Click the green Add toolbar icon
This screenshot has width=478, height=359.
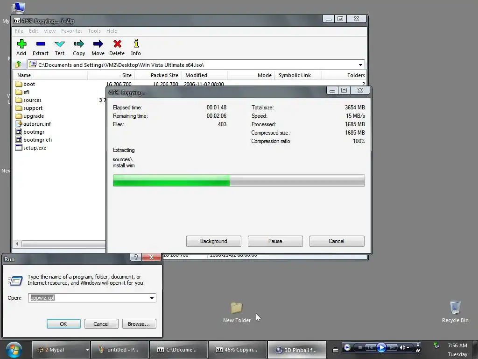click(x=21, y=44)
